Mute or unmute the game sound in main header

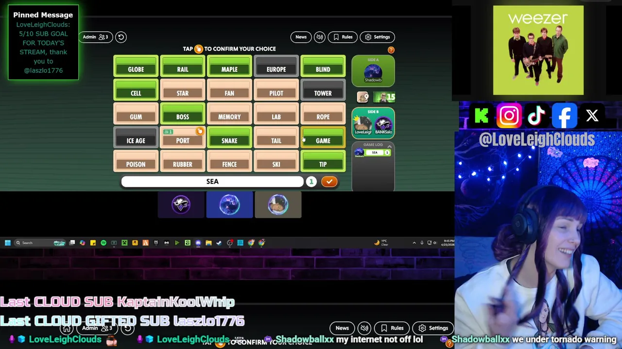[x=319, y=37]
